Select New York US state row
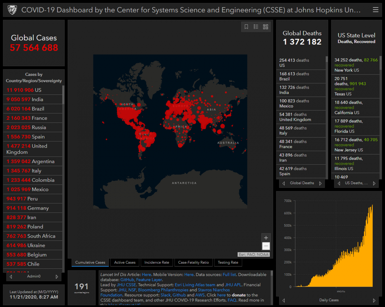The height and width of the screenshot is (307, 385). point(355,65)
